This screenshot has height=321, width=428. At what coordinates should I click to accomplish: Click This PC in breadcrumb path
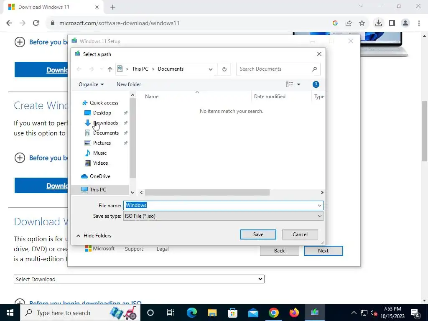pos(140,69)
